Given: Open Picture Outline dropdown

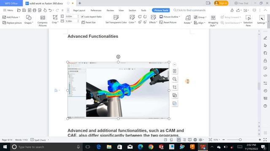Looking at the screenshot, I should pos(170,17).
